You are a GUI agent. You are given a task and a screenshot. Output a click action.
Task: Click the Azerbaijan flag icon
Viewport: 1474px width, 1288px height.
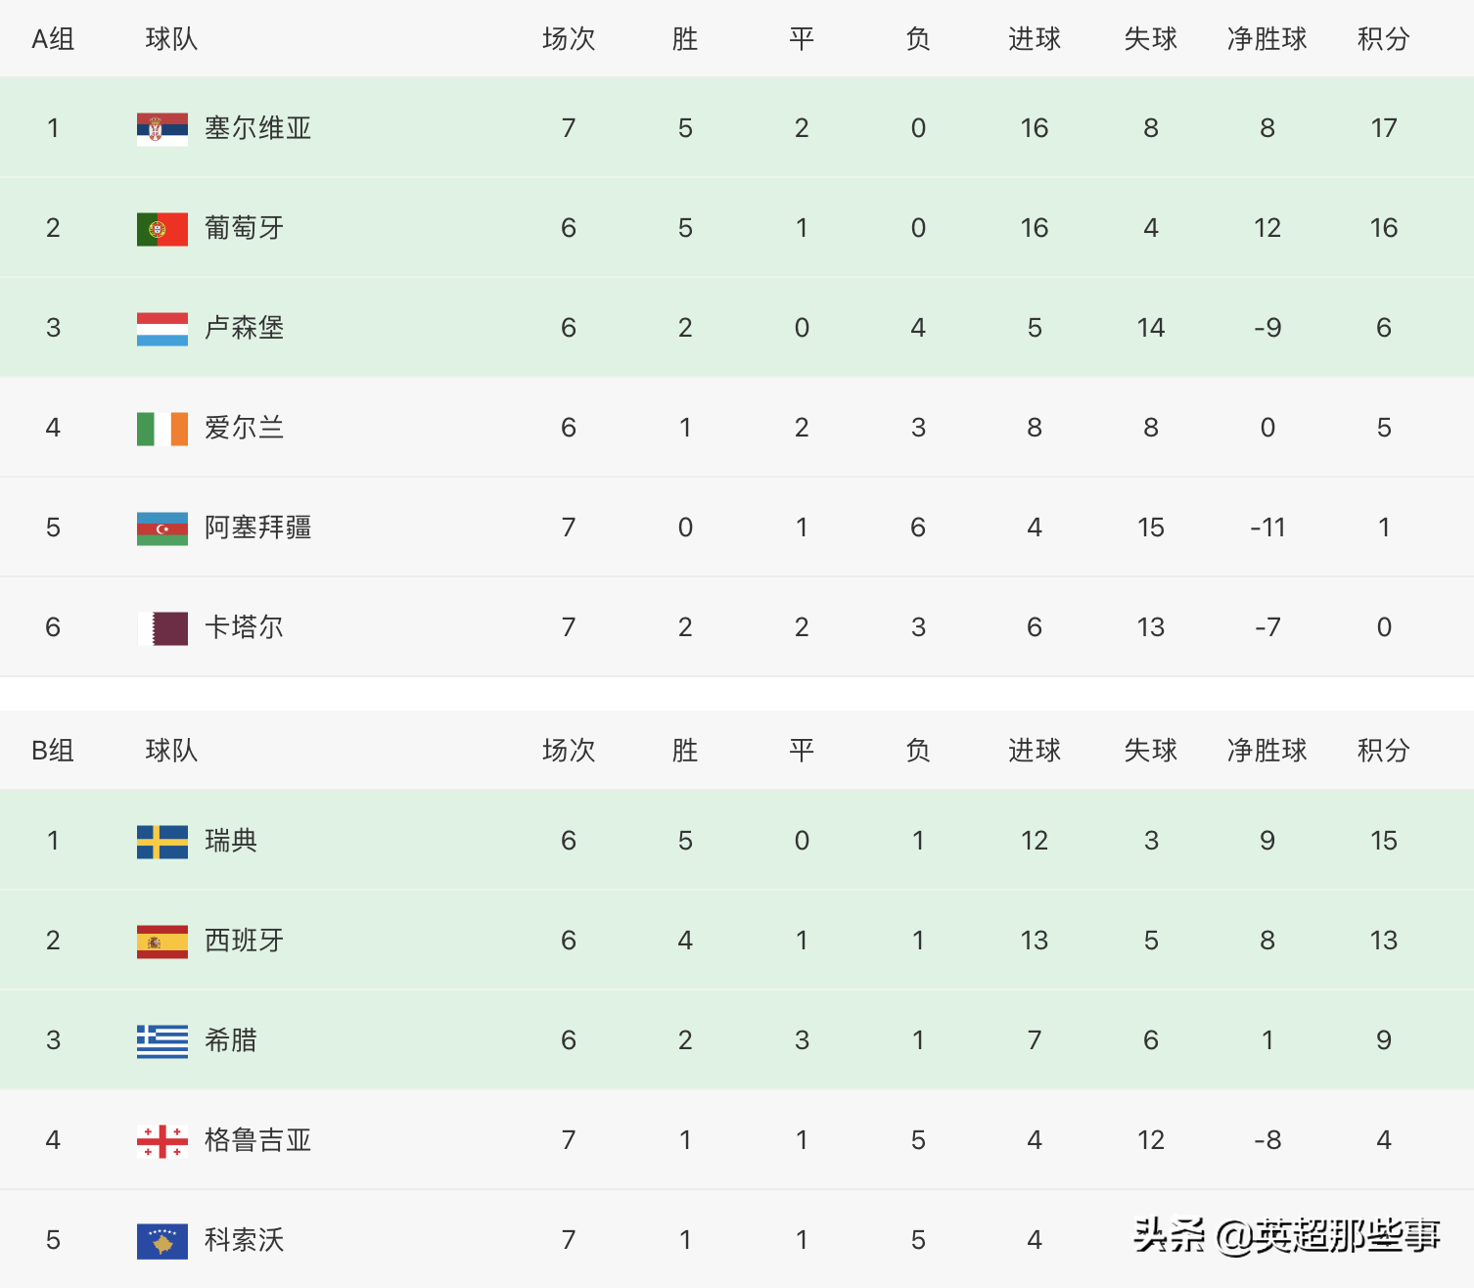(x=162, y=528)
